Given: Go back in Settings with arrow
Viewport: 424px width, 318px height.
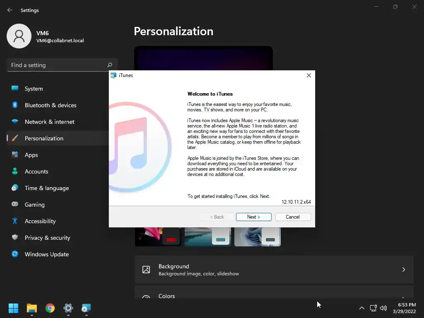Looking at the screenshot, I should click(10, 10).
